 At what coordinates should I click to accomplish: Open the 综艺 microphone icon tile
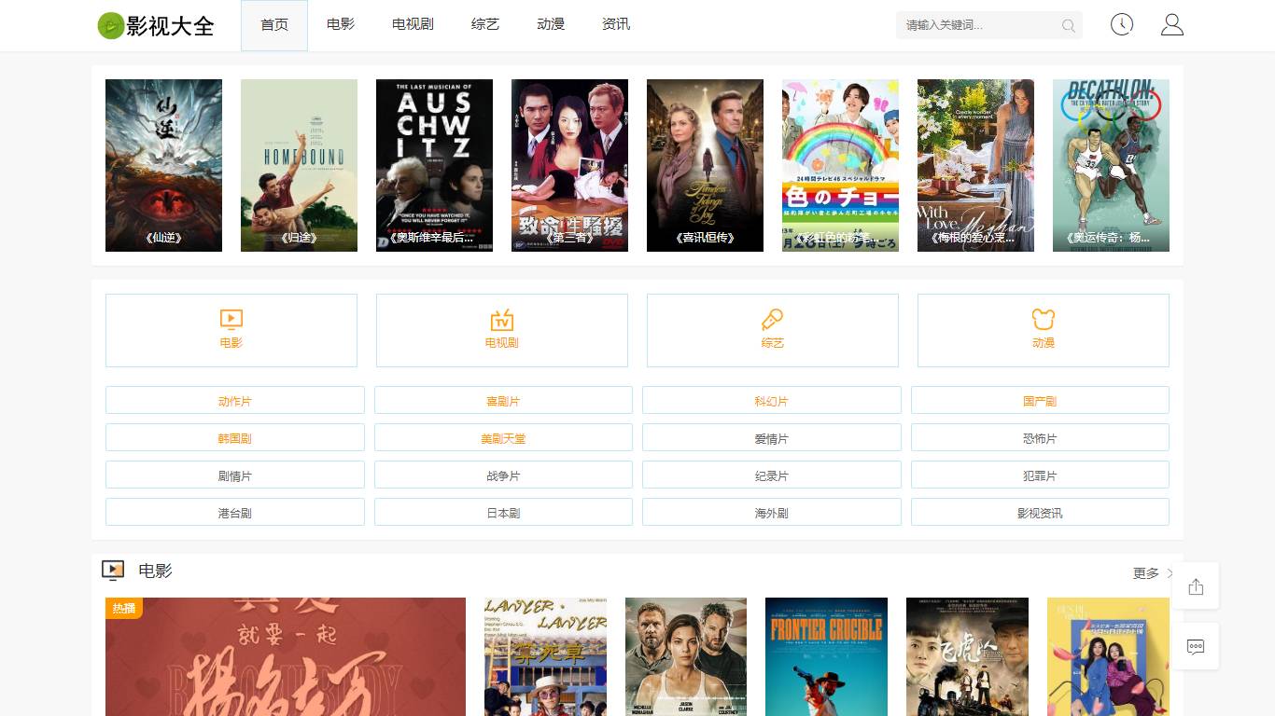(x=772, y=330)
